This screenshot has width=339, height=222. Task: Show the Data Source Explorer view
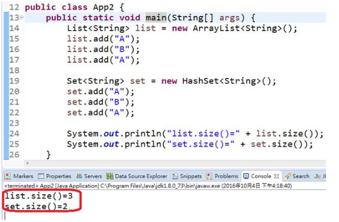pos(137,176)
